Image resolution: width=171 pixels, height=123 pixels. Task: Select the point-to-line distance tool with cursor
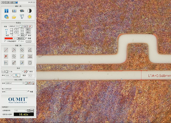coord(6,63)
